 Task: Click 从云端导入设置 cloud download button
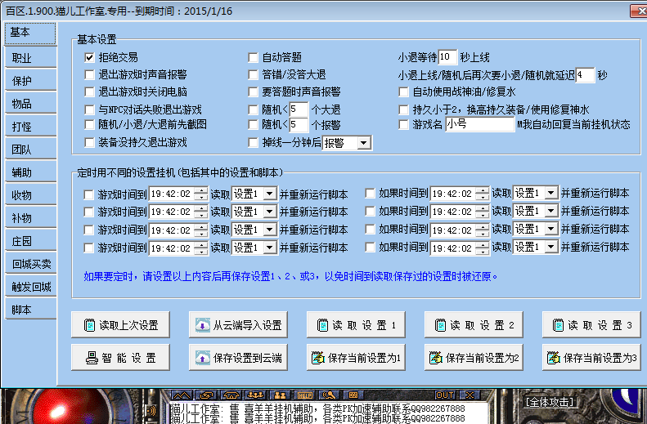(238, 325)
